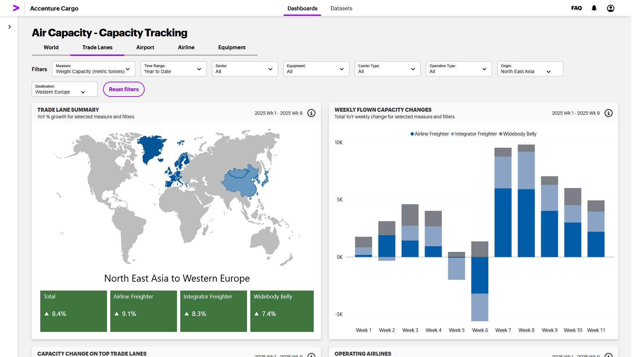Click the Airline Freighter 9.1% green tile
634x357 pixels.
143,311
